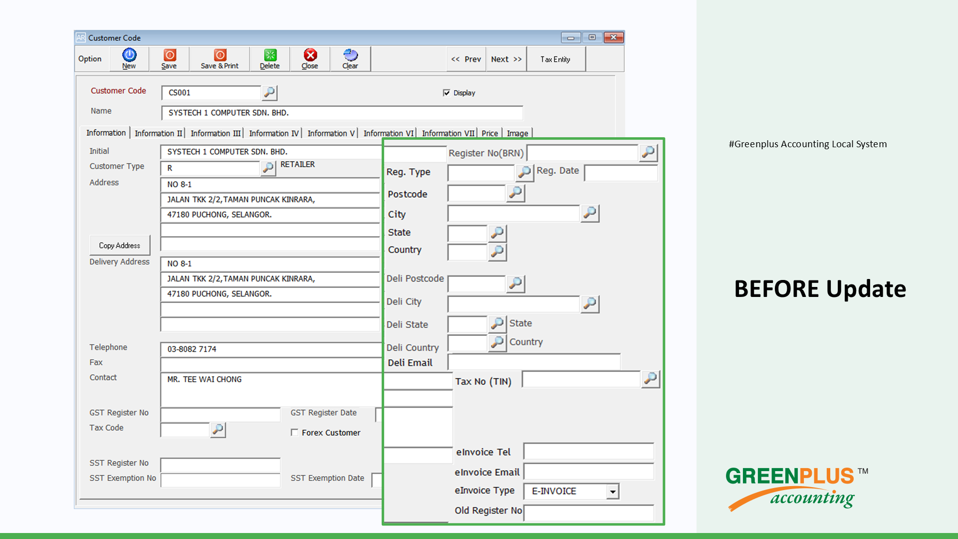Click the eInvoice Email input field
The image size is (958, 539).
coord(589,471)
